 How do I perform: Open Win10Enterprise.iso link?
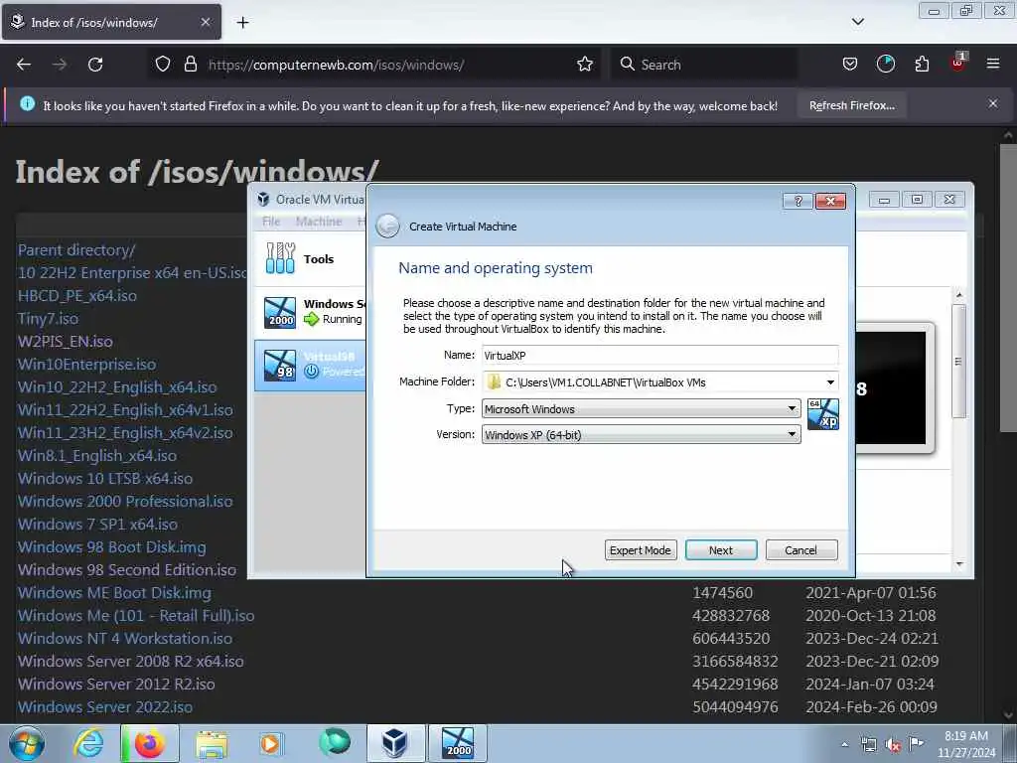point(87,364)
